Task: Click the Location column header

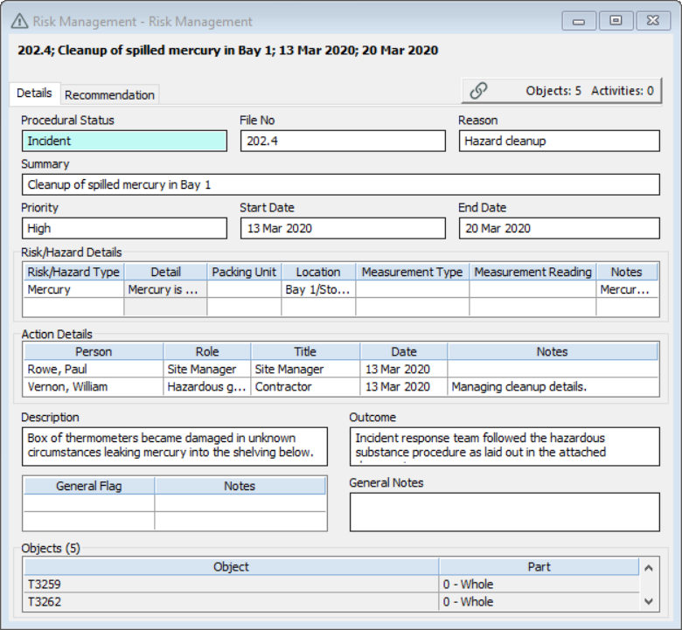Action: click(x=318, y=272)
